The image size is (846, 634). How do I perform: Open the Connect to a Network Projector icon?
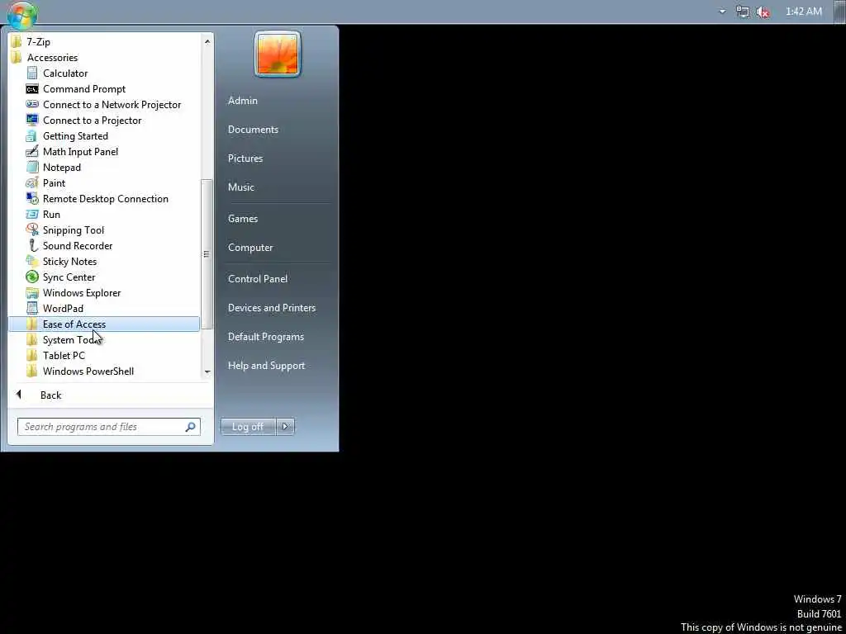(x=32, y=105)
